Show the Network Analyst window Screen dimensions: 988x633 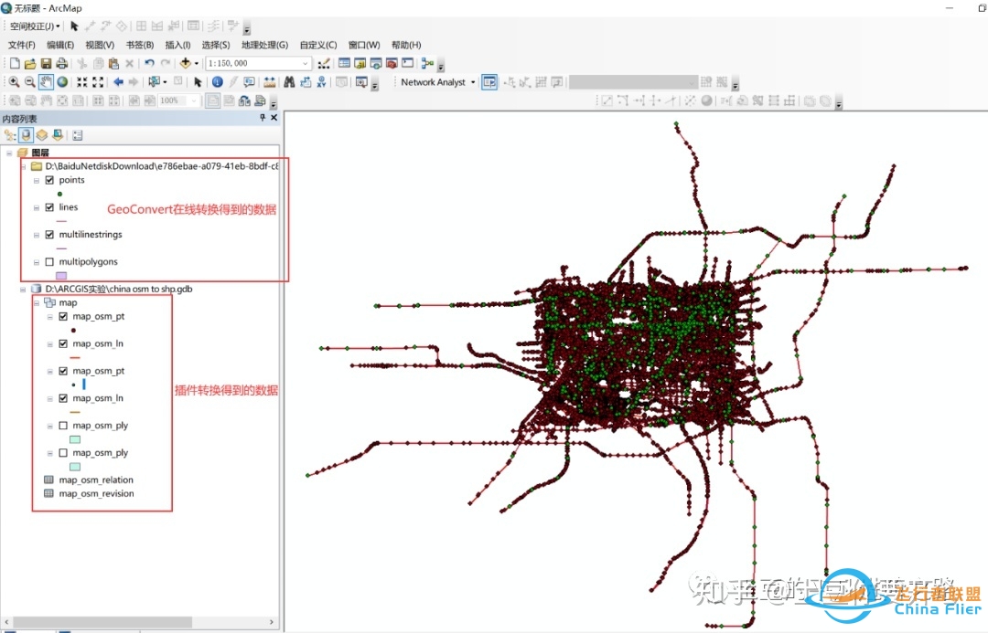coord(489,82)
